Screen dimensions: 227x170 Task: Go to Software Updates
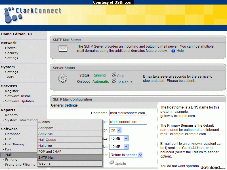(19, 101)
